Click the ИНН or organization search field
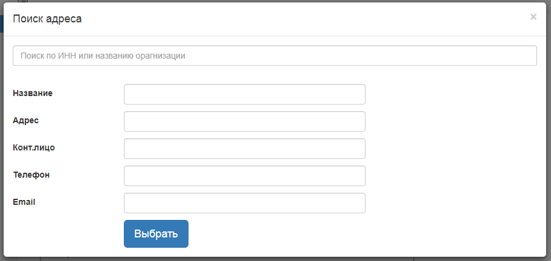 [x=274, y=56]
